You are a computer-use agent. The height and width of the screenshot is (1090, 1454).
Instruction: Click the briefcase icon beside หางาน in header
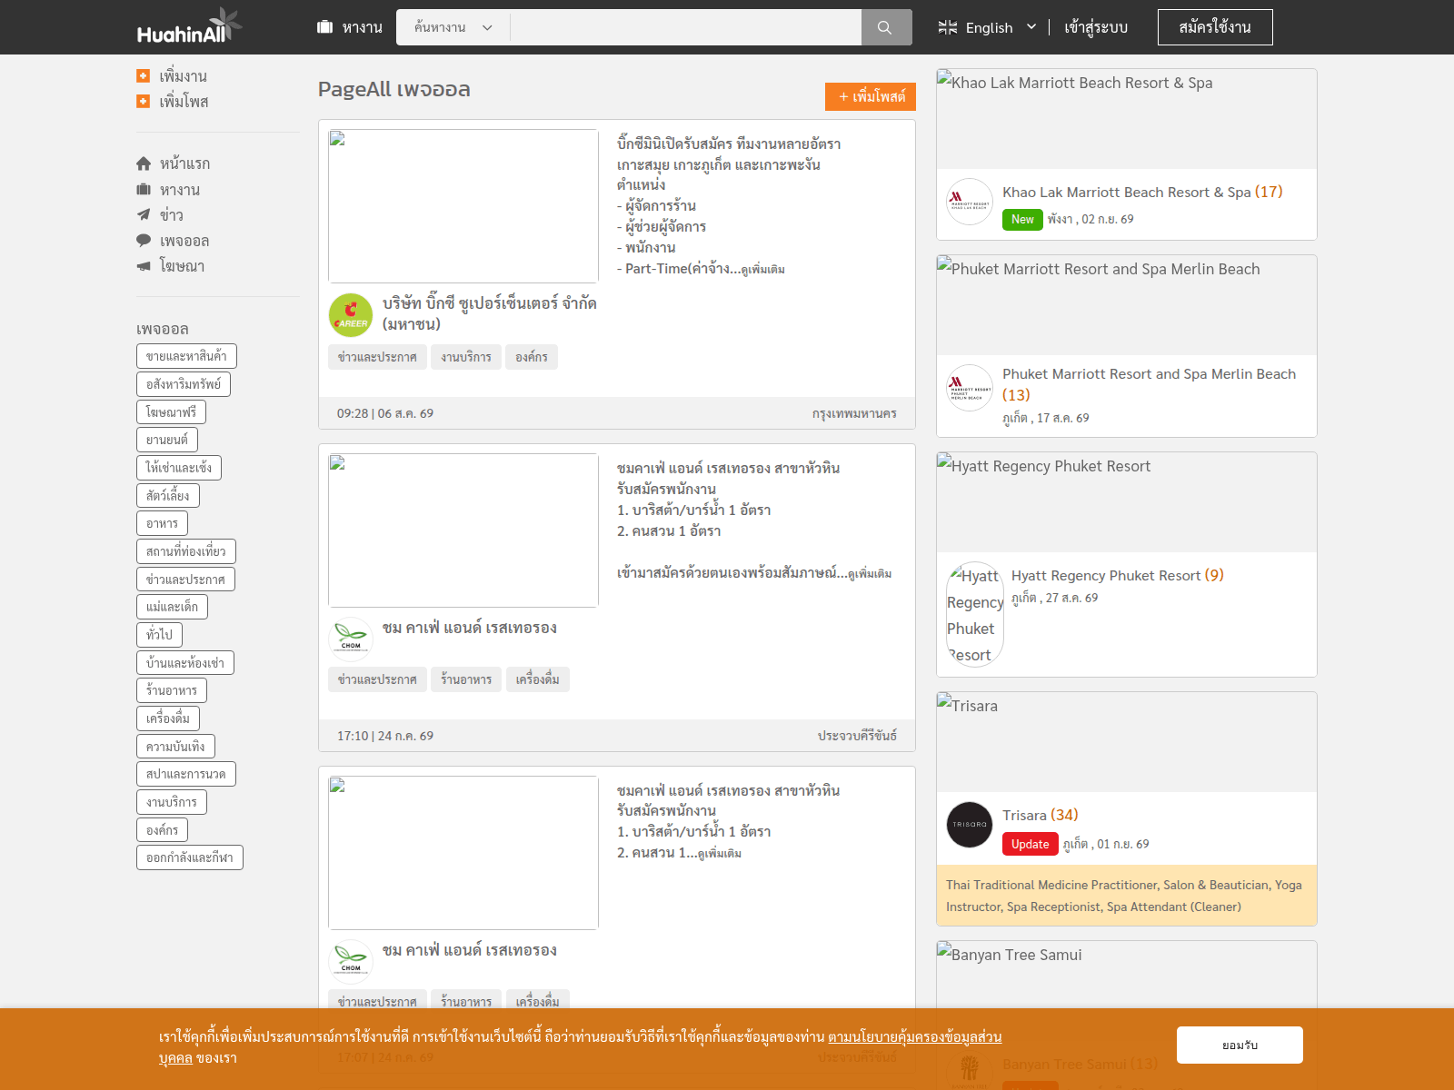click(325, 27)
